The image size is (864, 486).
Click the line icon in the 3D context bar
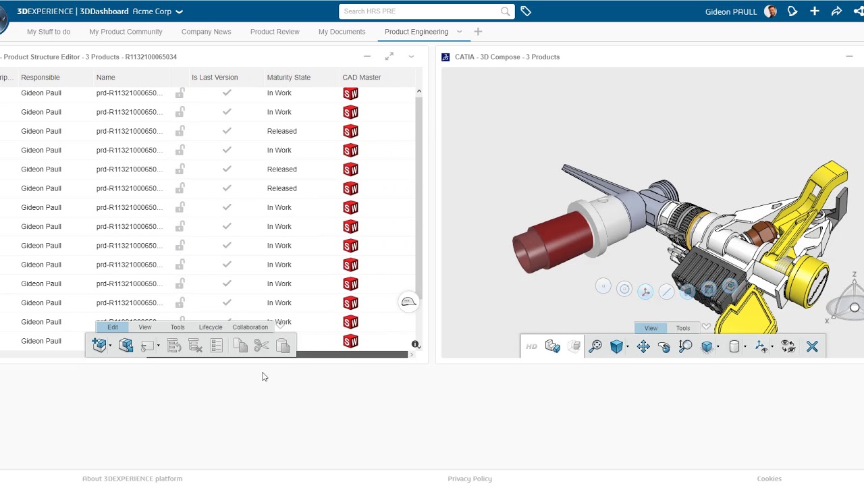coord(666,291)
